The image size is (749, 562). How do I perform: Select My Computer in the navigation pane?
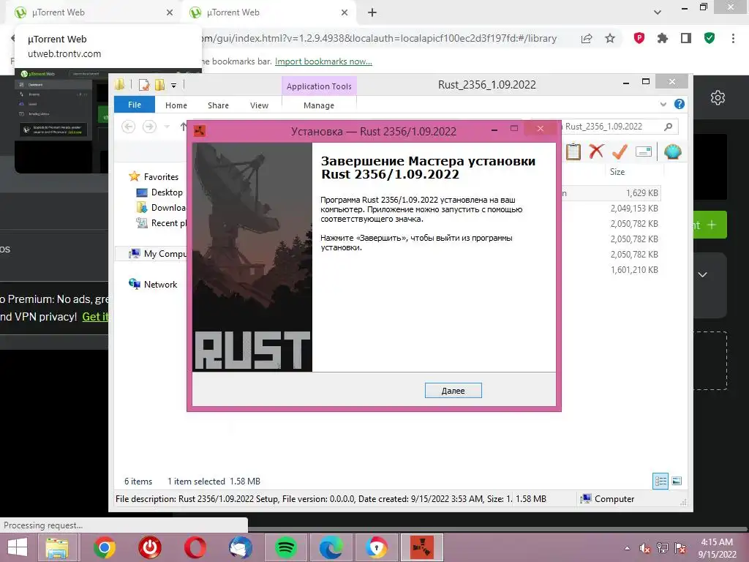(158, 254)
